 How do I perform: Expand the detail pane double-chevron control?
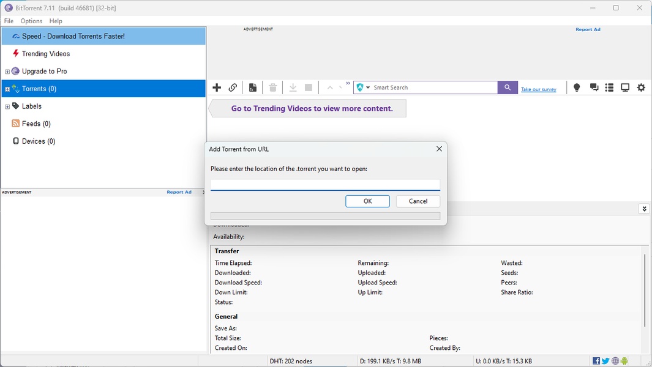click(x=643, y=209)
